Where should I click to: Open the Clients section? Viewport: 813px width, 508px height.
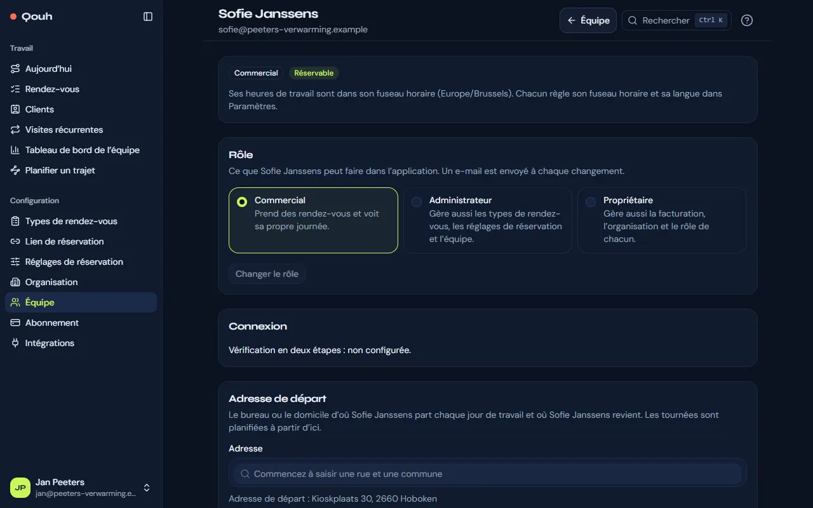[81, 109]
